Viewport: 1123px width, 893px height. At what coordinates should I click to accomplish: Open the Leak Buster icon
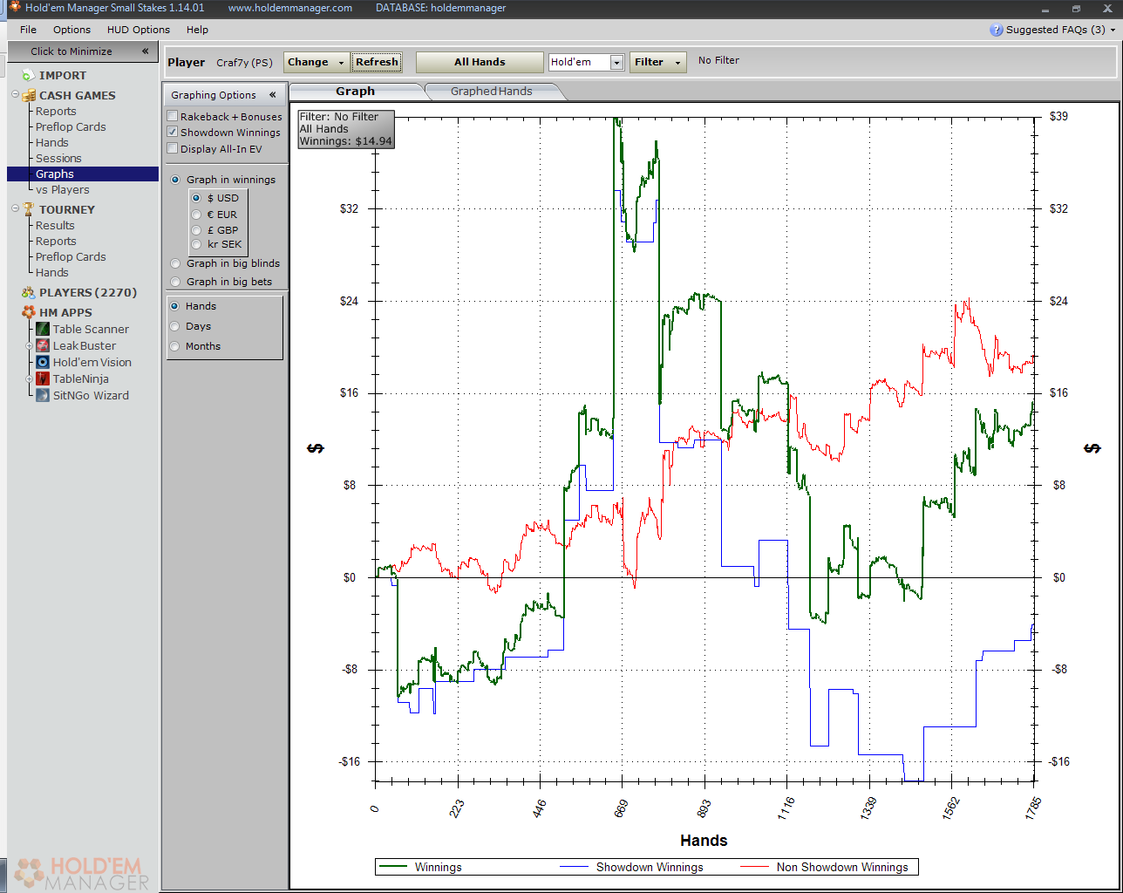coord(43,345)
